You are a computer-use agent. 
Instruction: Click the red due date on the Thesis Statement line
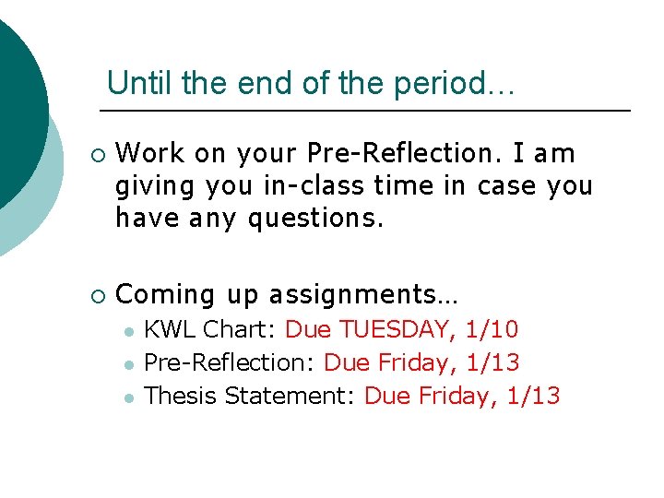click(x=462, y=396)
